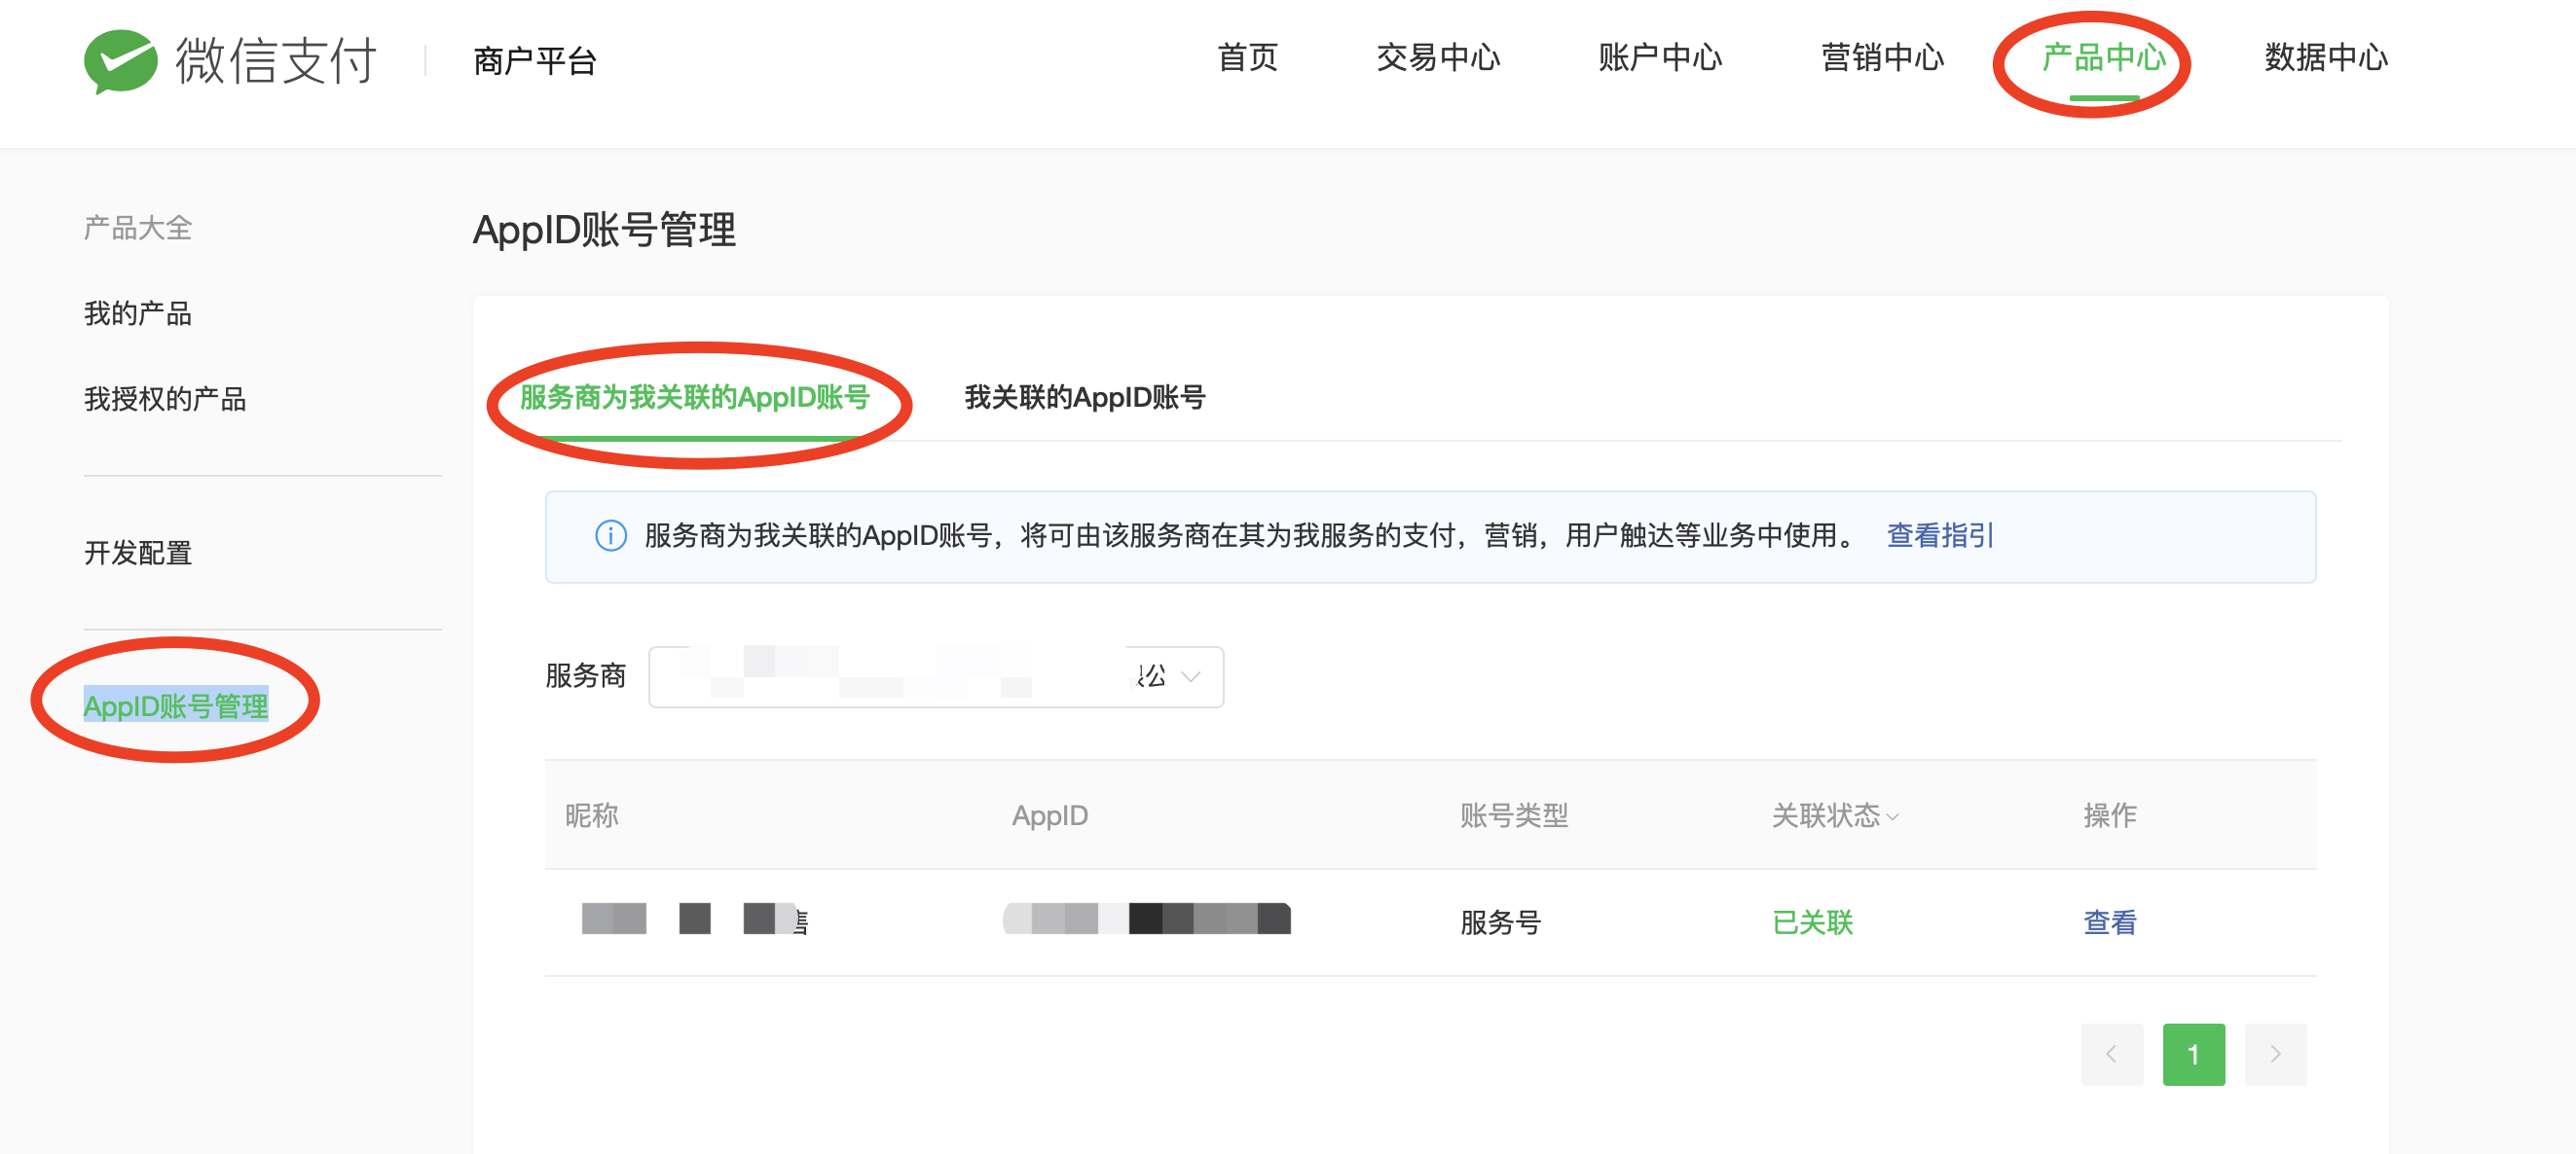Open 首页 in top navigation
Image resolution: width=2576 pixels, height=1154 pixels.
(1247, 58)
